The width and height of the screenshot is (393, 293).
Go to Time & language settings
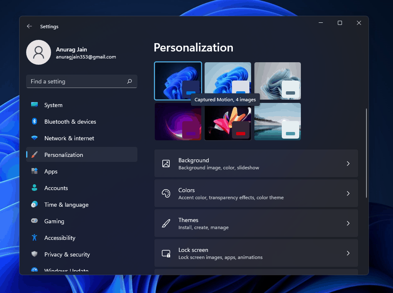tap(82, 205)
